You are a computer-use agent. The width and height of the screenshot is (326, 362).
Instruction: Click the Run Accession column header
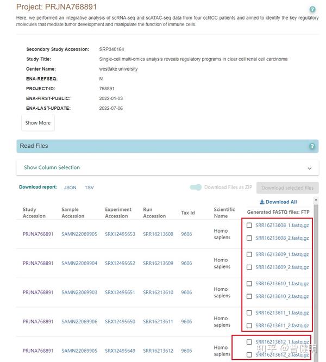coord(154,213)
